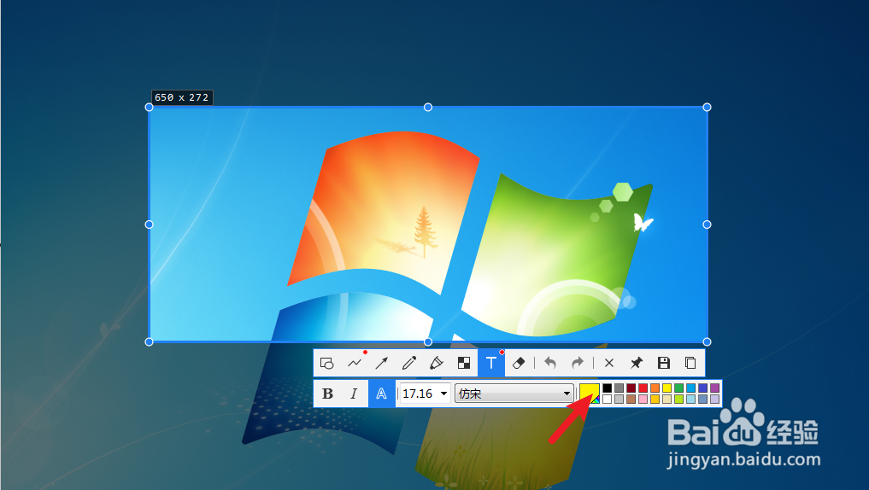The height and width of the screenshot is (490, 869).
Task: Pick the brown color swatch
Action: point(631,399)
